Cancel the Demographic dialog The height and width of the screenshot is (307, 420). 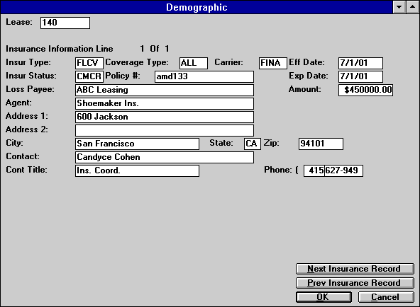click(386, 297)
